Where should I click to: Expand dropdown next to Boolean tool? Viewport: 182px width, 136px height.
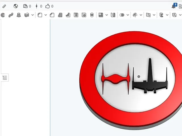[x=128, y=15]
